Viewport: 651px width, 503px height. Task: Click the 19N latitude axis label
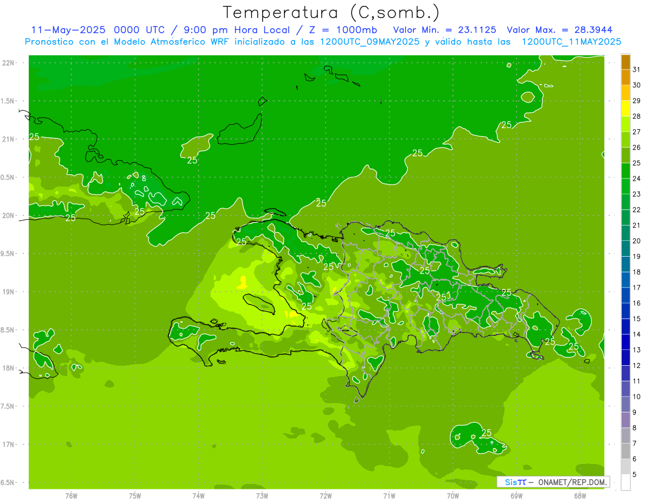(x=9, y=292)
